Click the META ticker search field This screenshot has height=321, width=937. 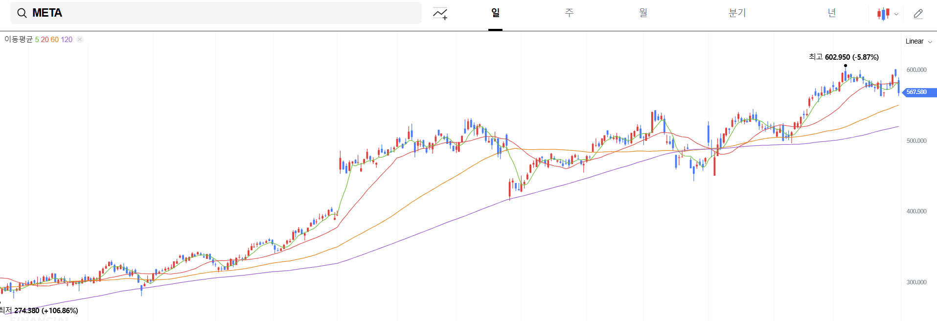(x=216, y=13)
